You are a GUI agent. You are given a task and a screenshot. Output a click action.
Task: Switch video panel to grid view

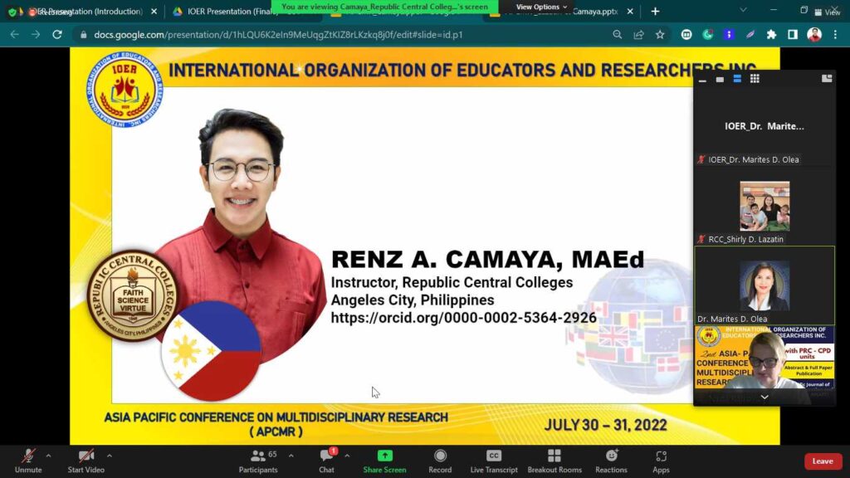click(755, 79)
